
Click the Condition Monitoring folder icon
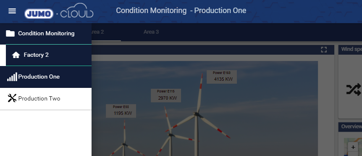10,34
